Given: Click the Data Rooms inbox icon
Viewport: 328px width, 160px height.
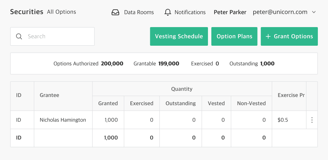Looking at the screenshot, I should click(x=116, y=12).
